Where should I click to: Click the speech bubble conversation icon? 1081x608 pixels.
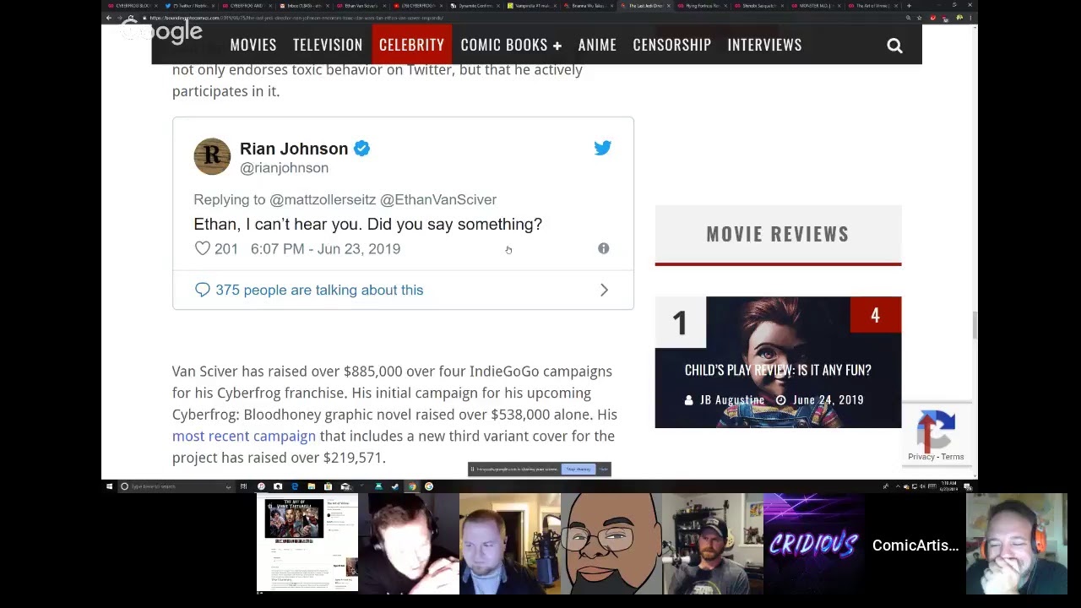coord(203,290)
